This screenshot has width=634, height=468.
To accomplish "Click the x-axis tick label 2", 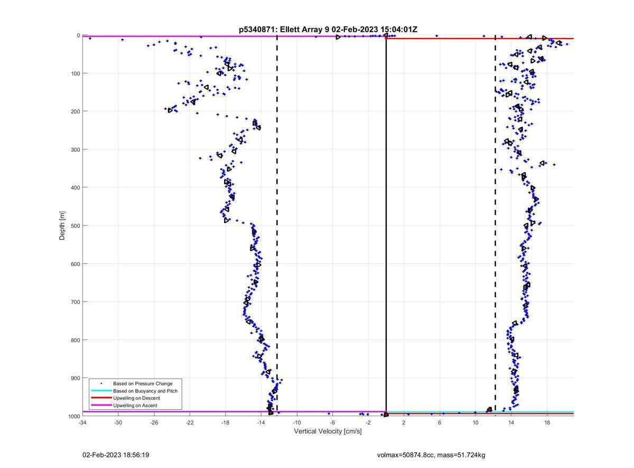I will tap(404, 423).
